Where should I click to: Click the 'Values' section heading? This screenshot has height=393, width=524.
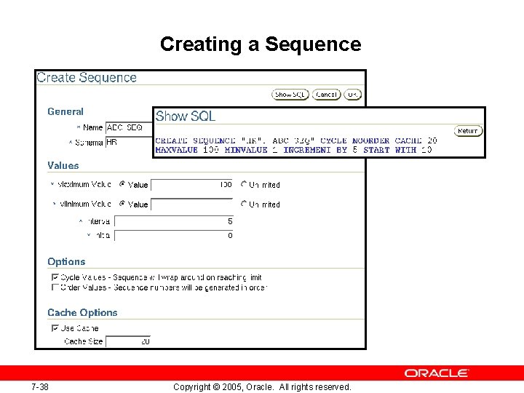(63, 165)
